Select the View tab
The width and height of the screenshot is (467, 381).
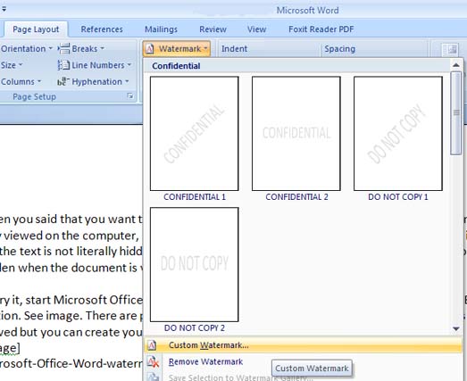coord(256,29)
